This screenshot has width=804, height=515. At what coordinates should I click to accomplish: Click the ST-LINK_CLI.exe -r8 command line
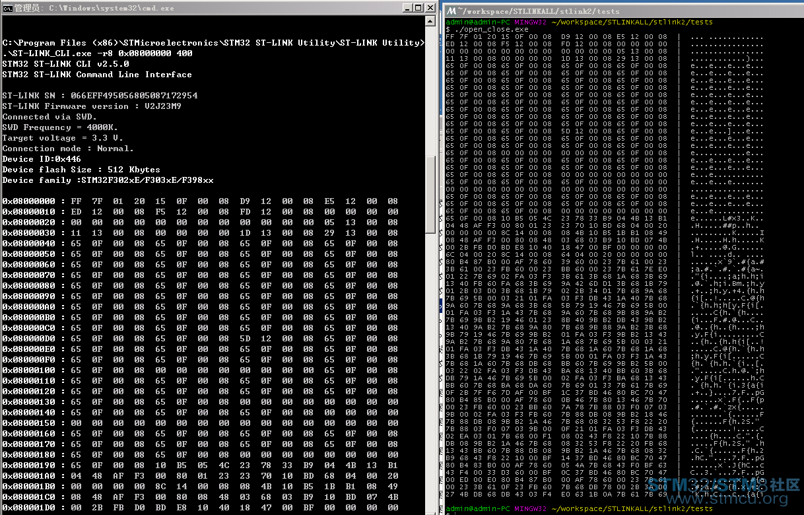click(x=98, y=53)
